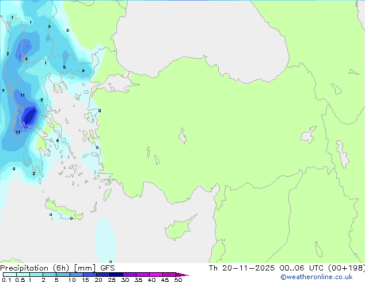Click the '0.5' legend scale label
Viewport: 365px width, 282px height.
point(20,280)
